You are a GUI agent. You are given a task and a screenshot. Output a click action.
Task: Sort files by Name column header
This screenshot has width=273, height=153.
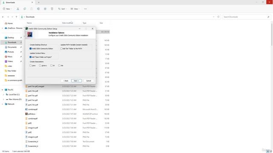click(29, 23)
